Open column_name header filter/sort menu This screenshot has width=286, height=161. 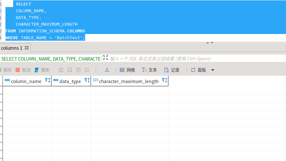point(47,80)
